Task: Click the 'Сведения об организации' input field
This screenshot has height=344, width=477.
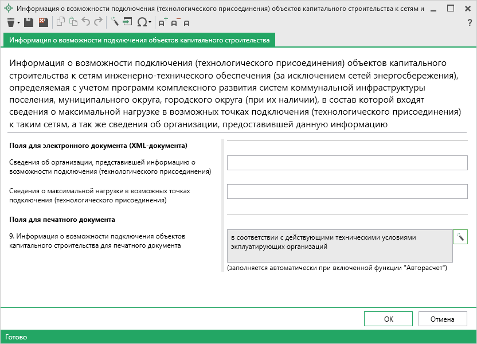Action: click(x=347, y=163)
